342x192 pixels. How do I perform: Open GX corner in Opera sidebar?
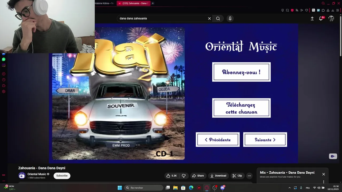click(x=3, y=175)
